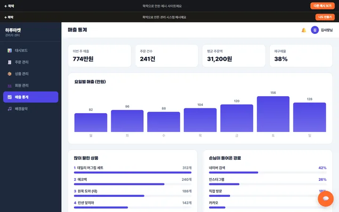
Task: Click the 원목 도마 (대) product name
Action: 88,191
